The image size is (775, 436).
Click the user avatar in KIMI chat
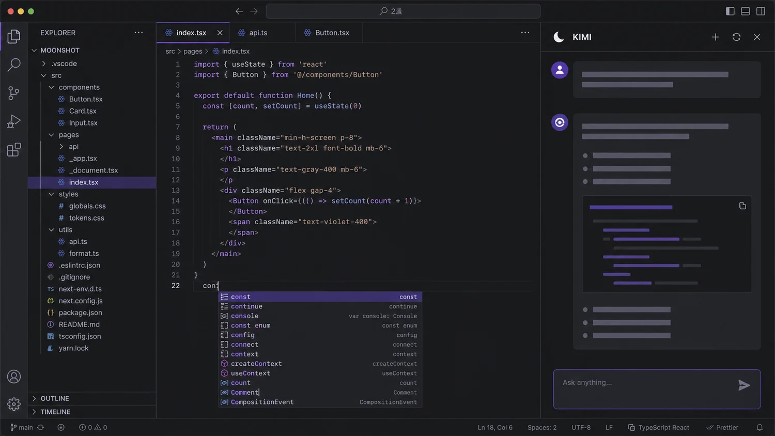(560, 70)
